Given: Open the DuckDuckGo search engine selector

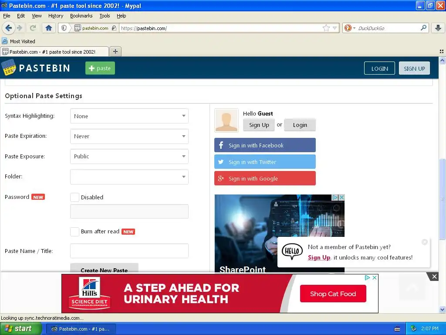Looking at the screenshot, I should click(350, 28).
